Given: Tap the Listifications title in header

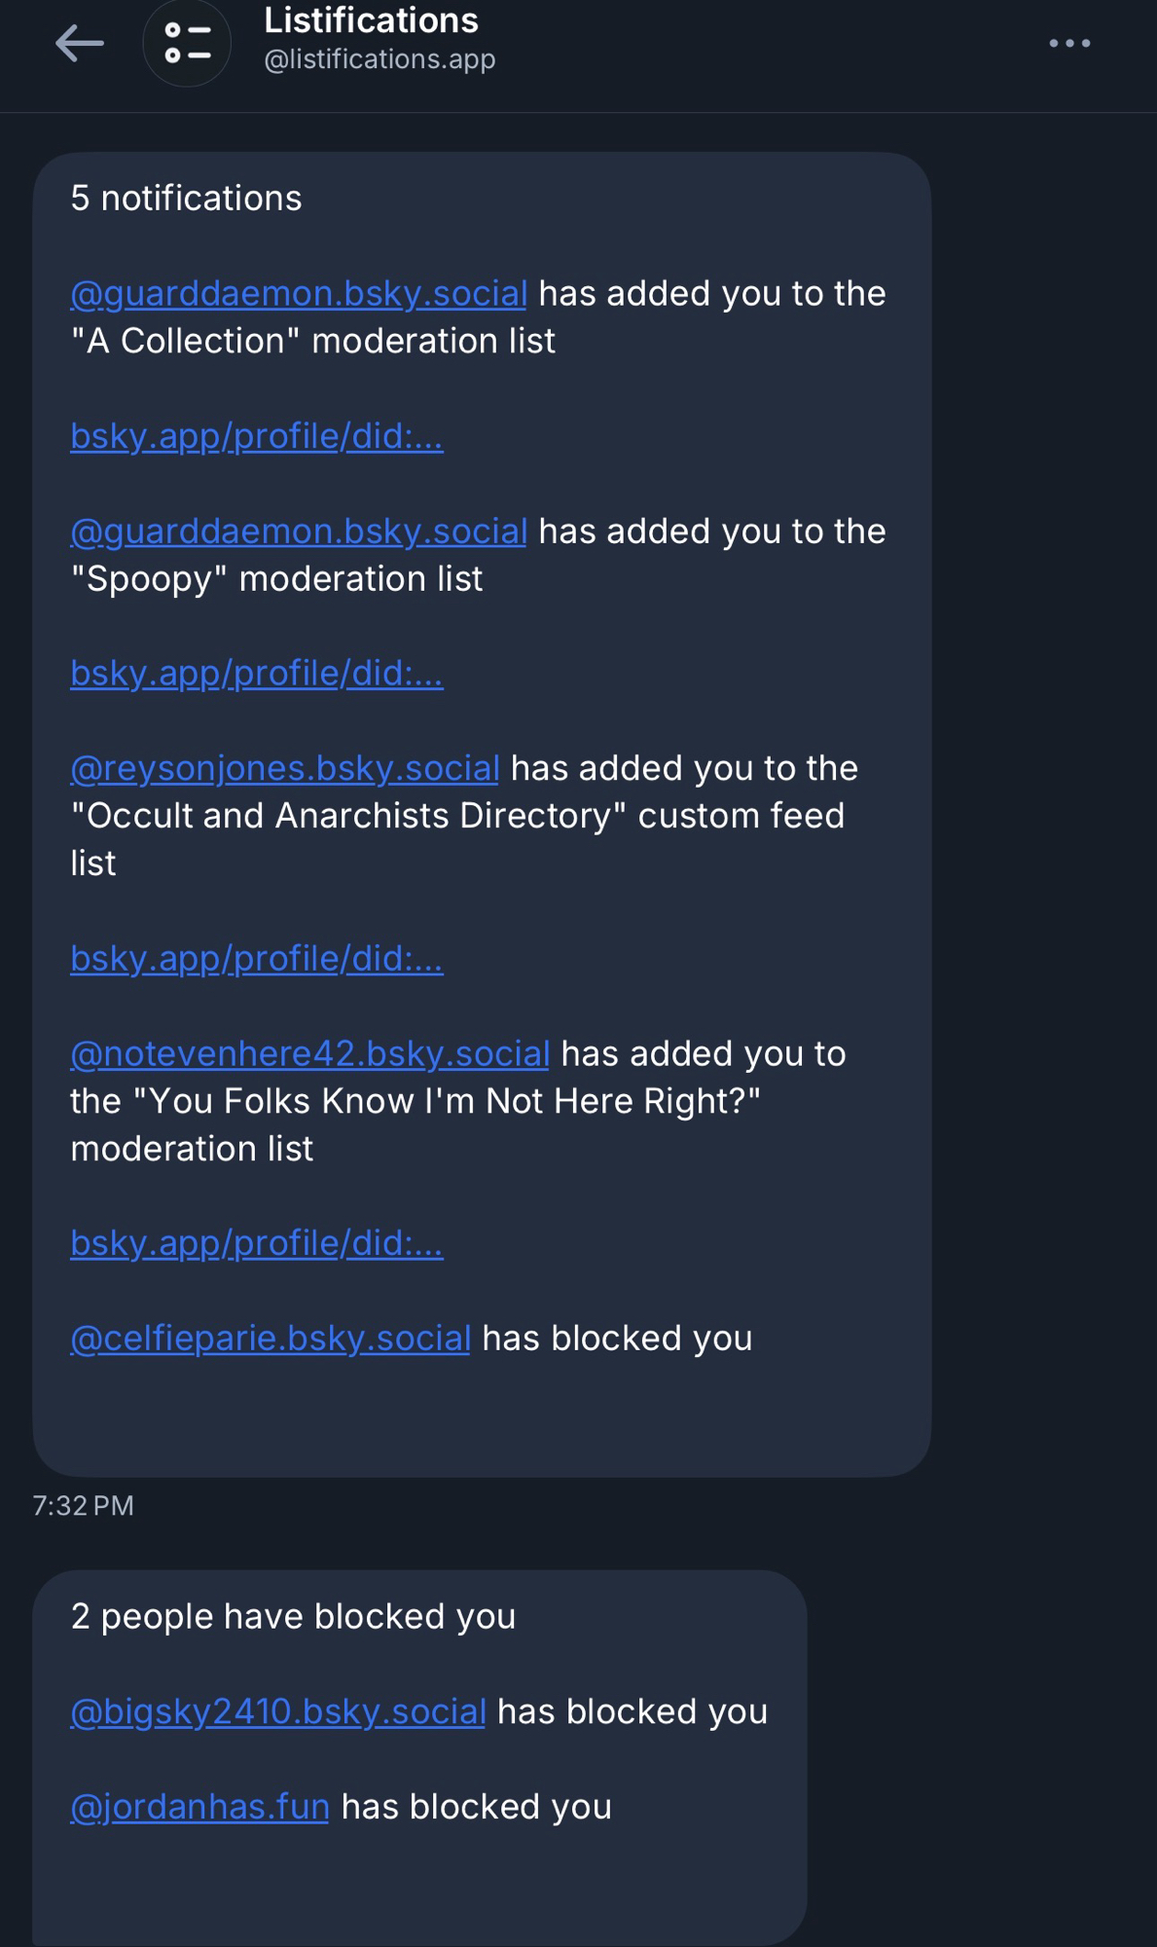Looking at the screenshot, I should [371, 20].
